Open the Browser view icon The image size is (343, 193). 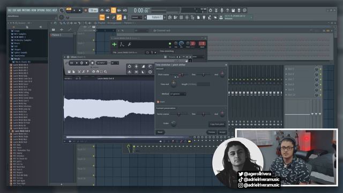coord(192,18)
